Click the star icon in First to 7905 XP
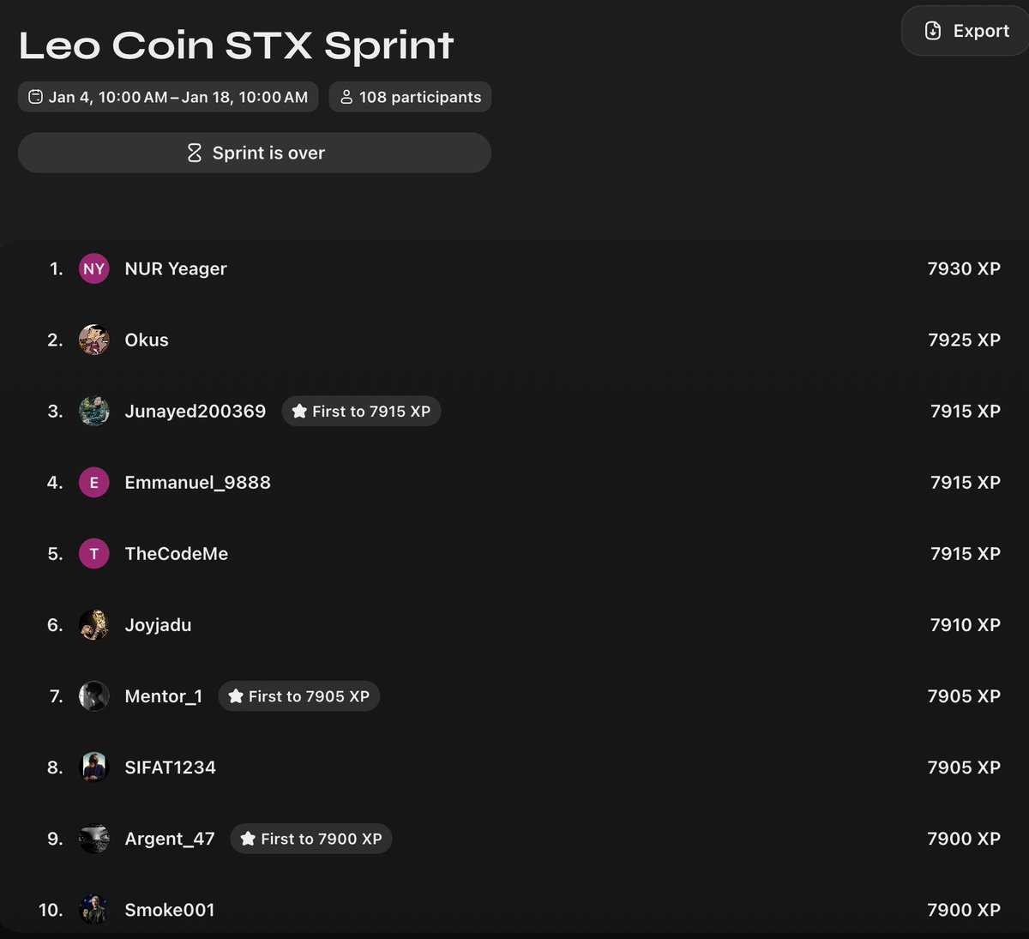The image size is (1029, 939). click(236, 695)
